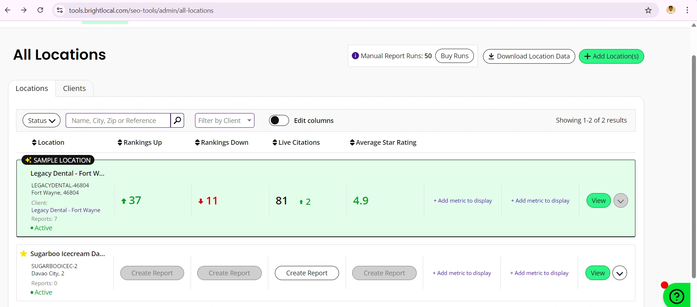Click Showing 1-2 of 2 results text
This screenshot has width=697, height=307.
click(x=591, y=120)
